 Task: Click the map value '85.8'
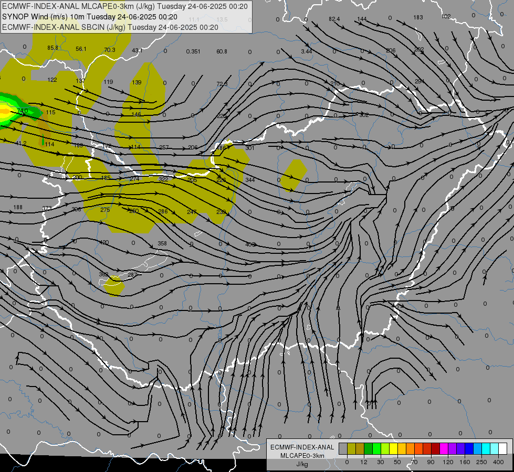point(53,48)
